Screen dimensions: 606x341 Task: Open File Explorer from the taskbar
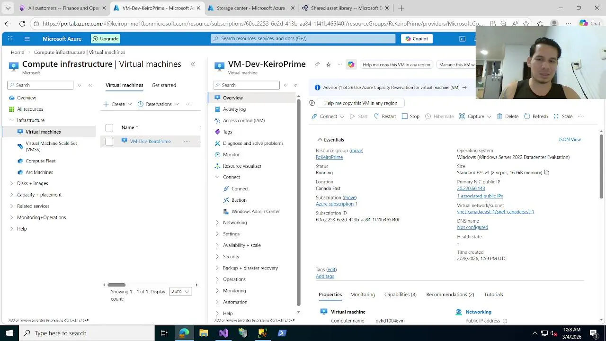pos(204,333)
